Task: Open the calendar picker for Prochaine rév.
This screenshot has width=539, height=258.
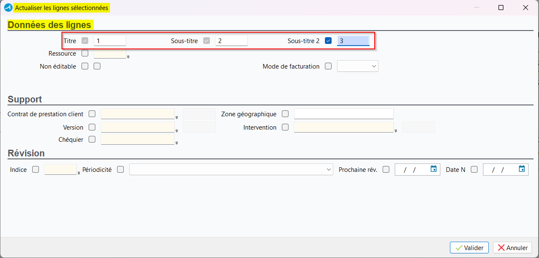Action: coord(434,169)
